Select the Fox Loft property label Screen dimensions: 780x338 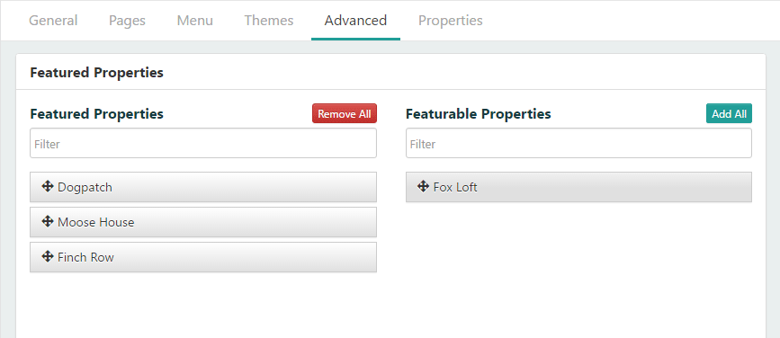[x=455, y=187]
